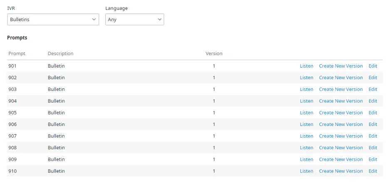Listen to prompt 909
391x184 pixels.
click(x=307, y=159)
